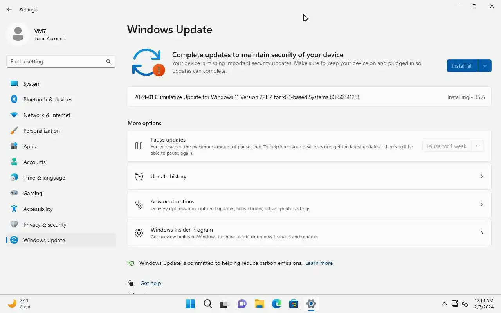
Task: Click the Windows Insider Program hearts icon
Action: click(139, 233)
